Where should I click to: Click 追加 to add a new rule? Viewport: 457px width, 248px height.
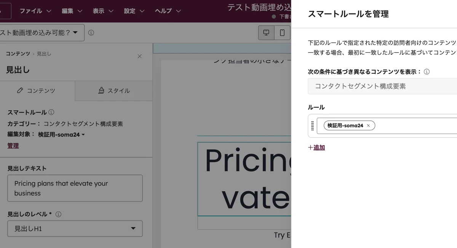pyautogui.click(x=317, y=147)
